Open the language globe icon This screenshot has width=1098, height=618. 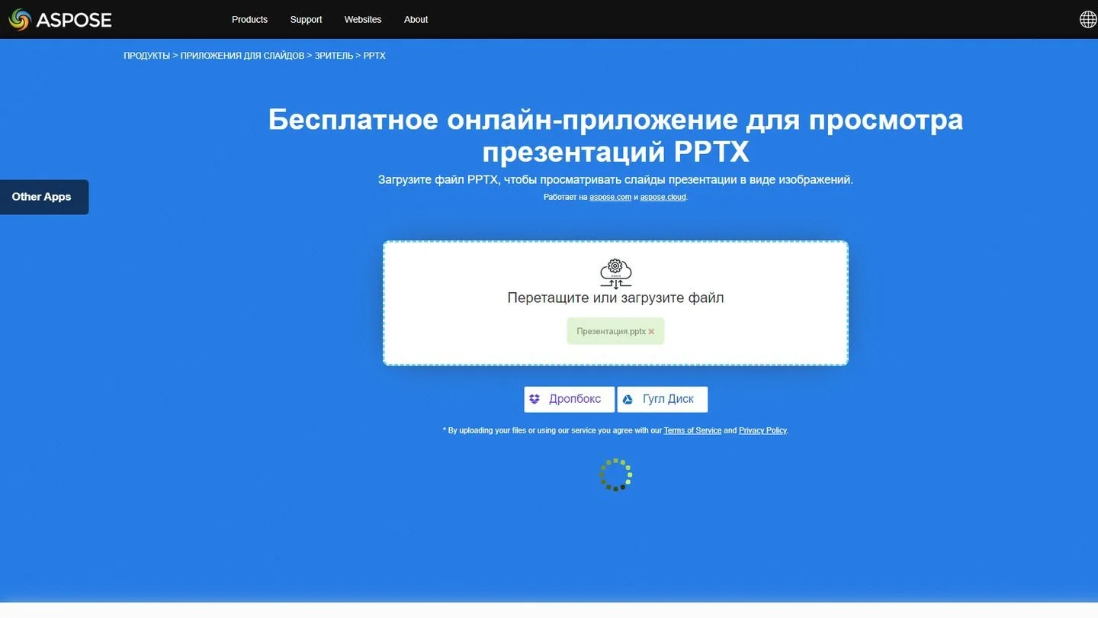1088,19
